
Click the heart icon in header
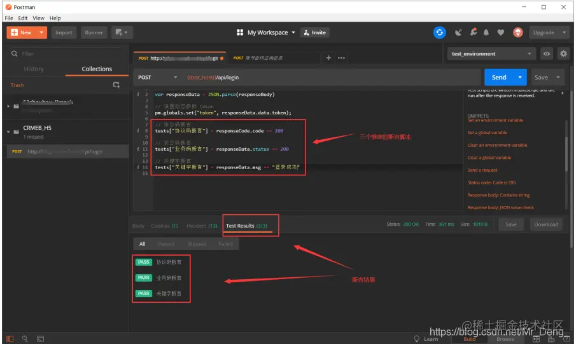pyautogui.click(x=501, y=32)
